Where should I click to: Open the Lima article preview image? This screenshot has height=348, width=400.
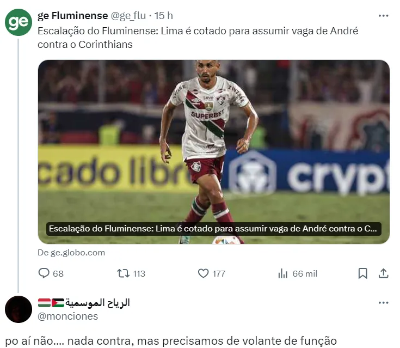point(214,152)
